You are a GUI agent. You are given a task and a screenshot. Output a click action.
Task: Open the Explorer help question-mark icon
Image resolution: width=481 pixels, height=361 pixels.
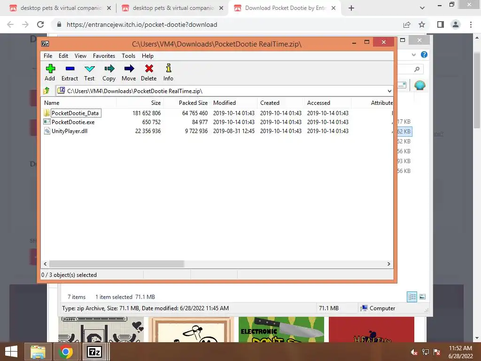coord(424,55)
